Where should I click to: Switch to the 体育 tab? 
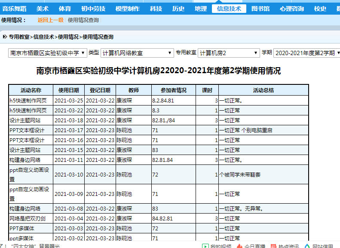click(x=65, y=9)
